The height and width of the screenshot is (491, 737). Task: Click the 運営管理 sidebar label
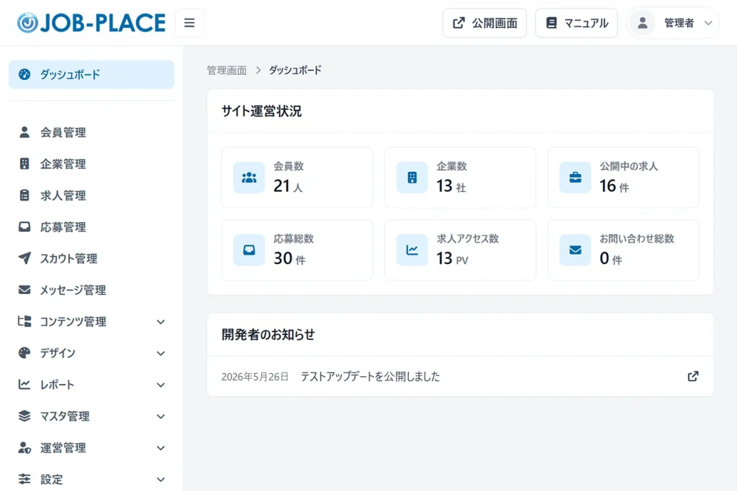pos(63,448)
